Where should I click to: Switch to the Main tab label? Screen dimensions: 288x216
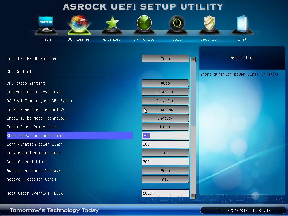46,39
